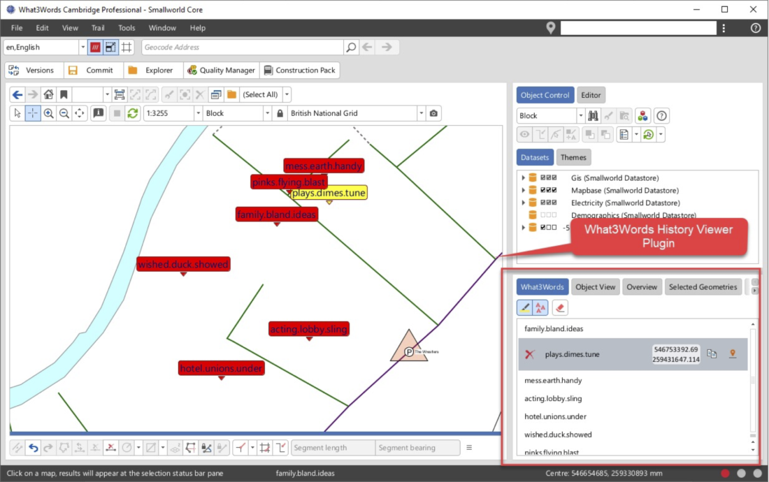Click the green refresh cursor icon

tap(648, 134)
